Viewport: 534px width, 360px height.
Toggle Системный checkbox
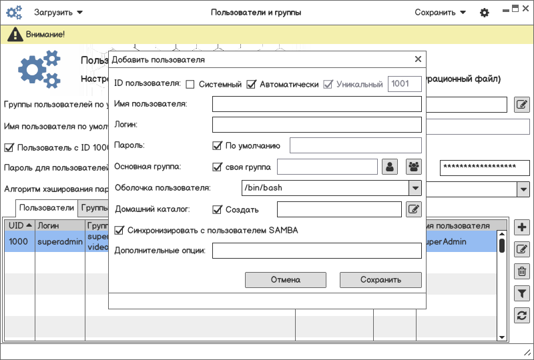pyautogui.click(x=190, y=85)
